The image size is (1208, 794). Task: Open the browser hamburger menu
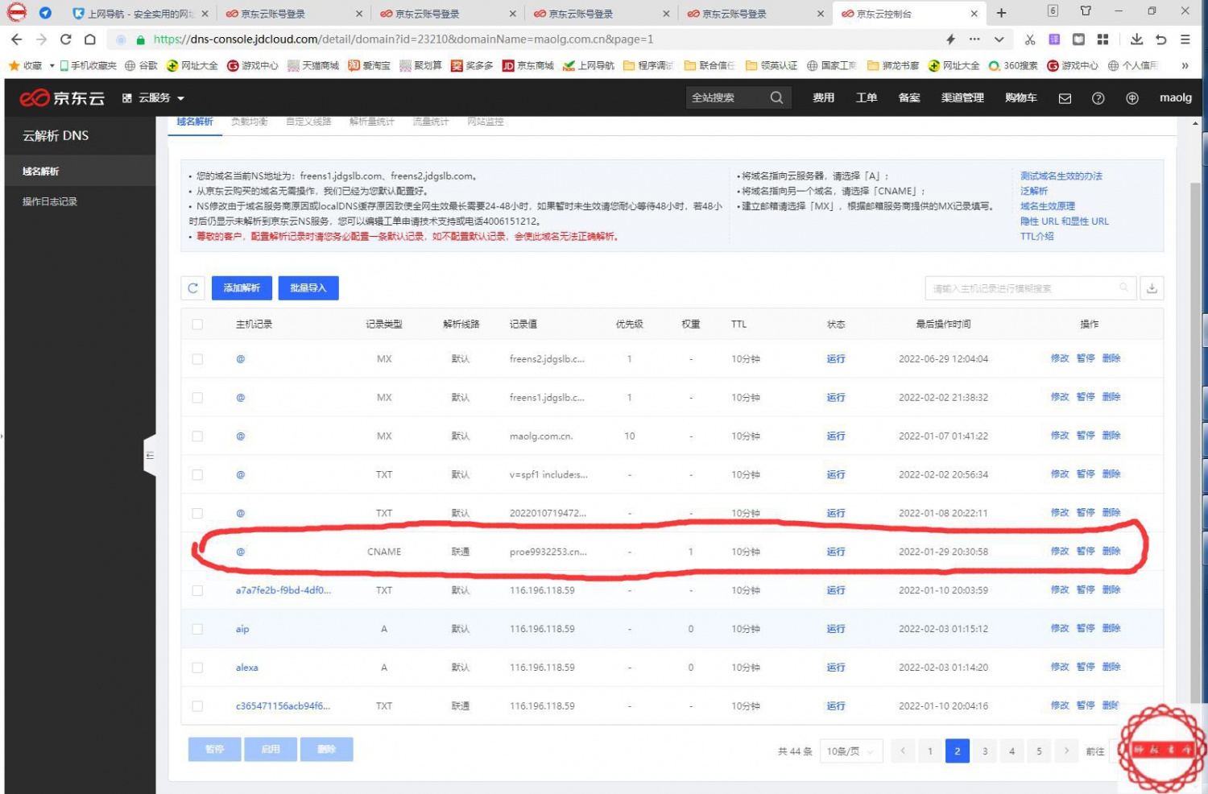coord(1185,39)
